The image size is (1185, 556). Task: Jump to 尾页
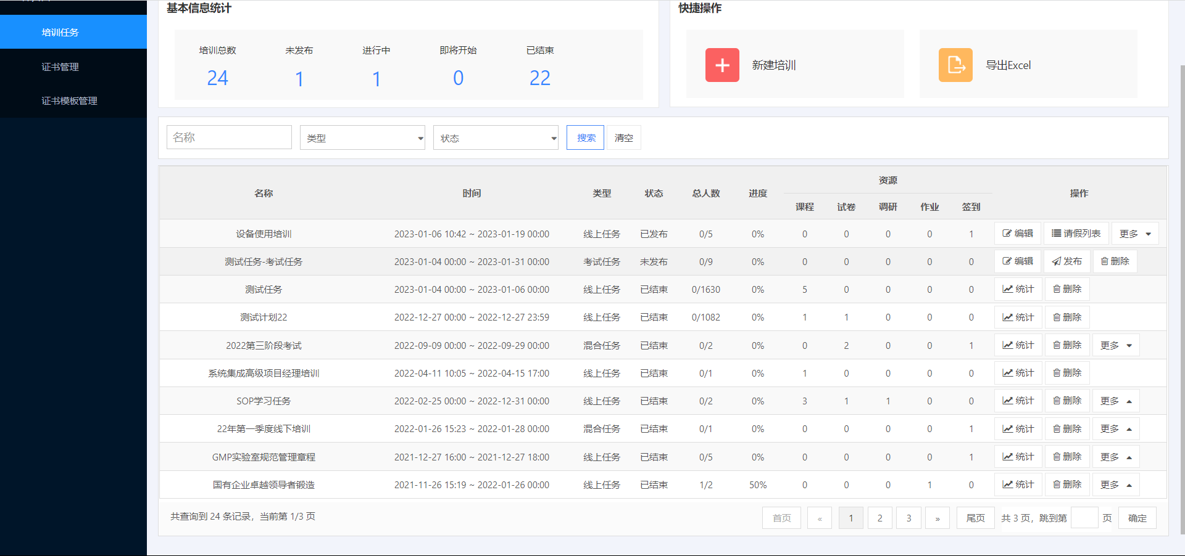(x=976, y=518)
